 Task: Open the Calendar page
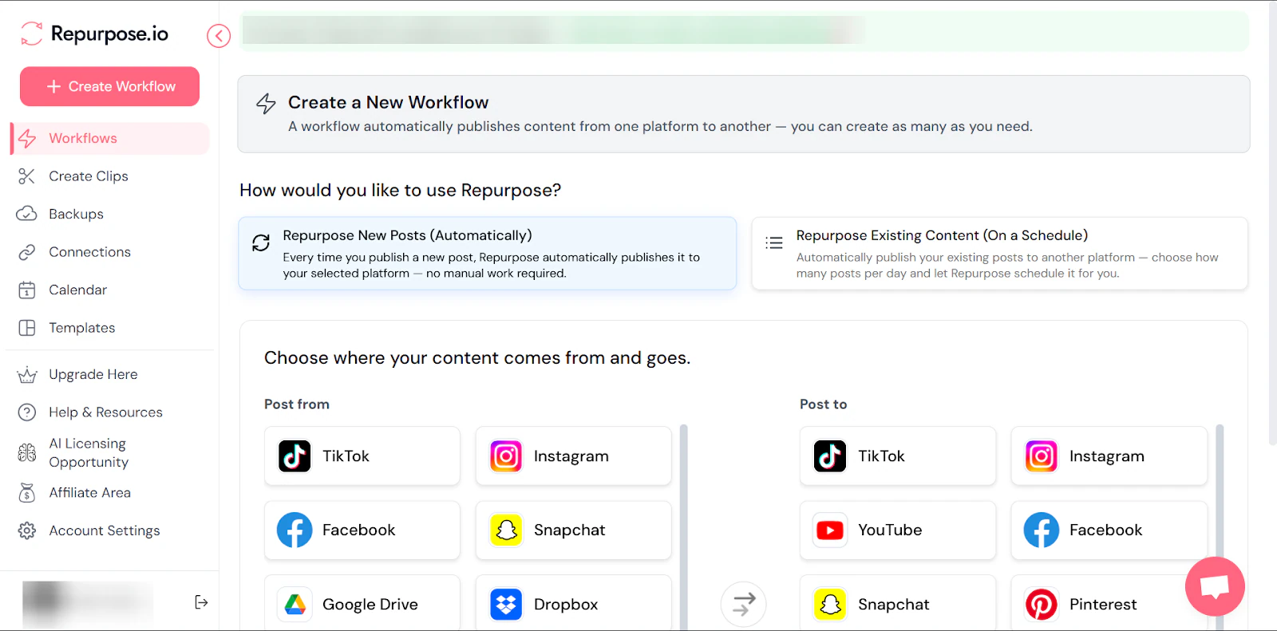[77, 290]
